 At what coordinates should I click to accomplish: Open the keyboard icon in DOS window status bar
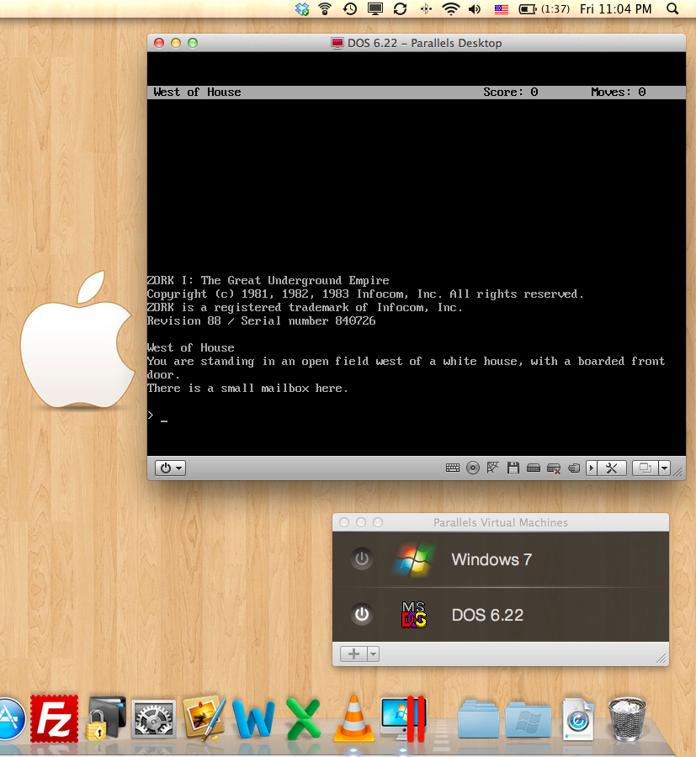[453, 468]
